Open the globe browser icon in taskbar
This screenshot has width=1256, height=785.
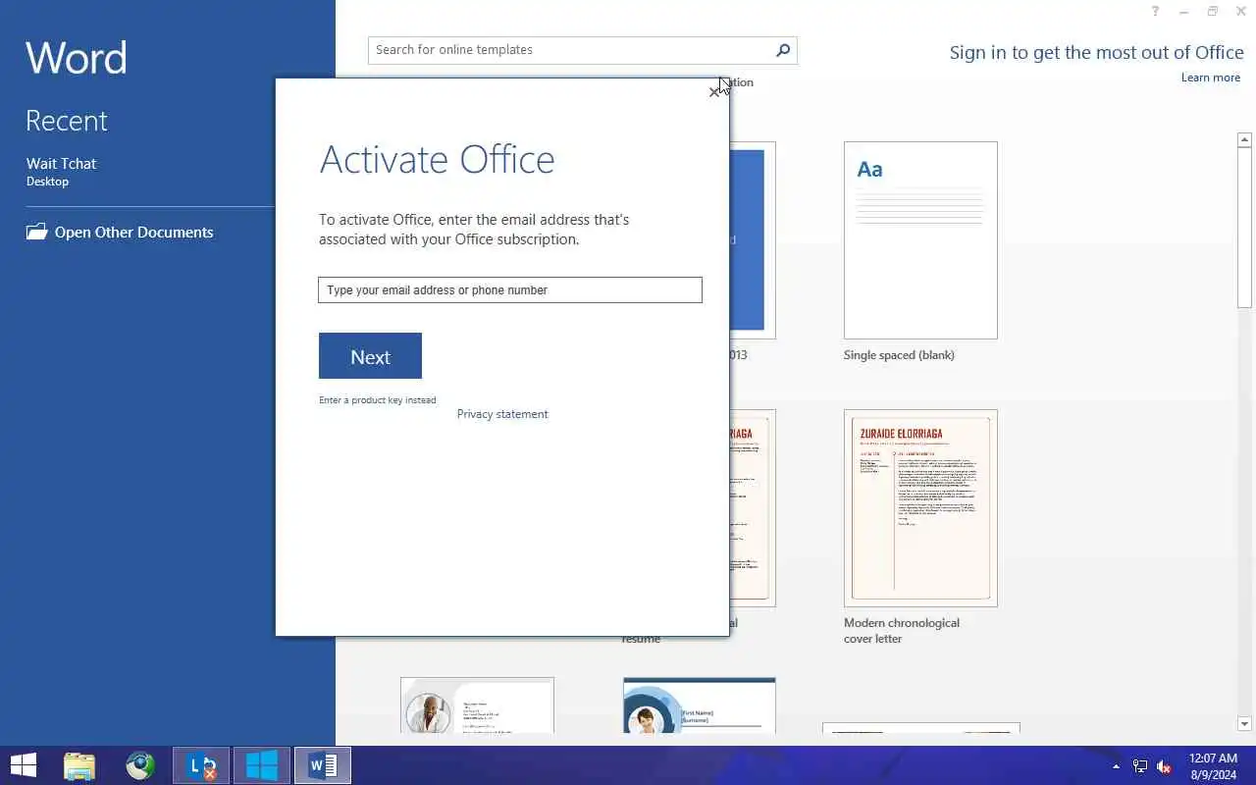(x=140, y=765)
